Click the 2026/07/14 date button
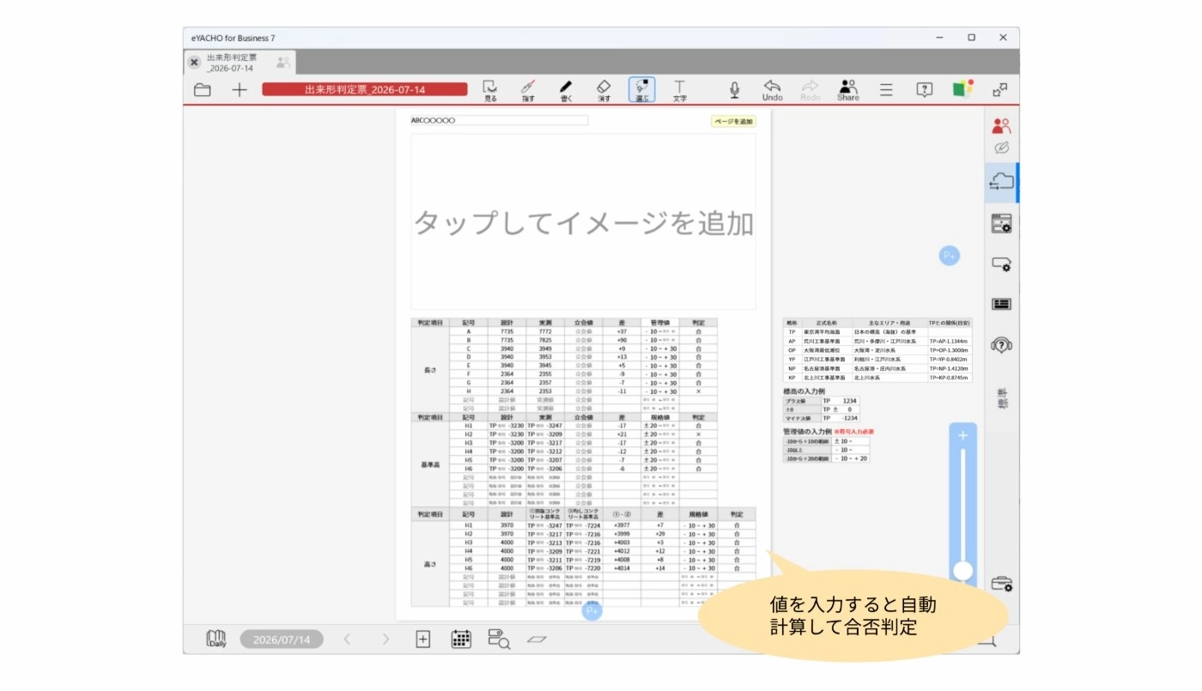 click(282, 639)
